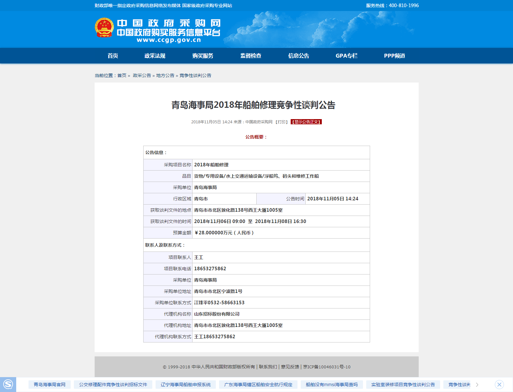
Task: Click the 中国政府采购网 site title banner
Action: click(169, 30)
